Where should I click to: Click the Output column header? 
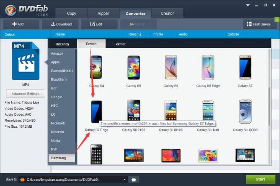(10, 35)
